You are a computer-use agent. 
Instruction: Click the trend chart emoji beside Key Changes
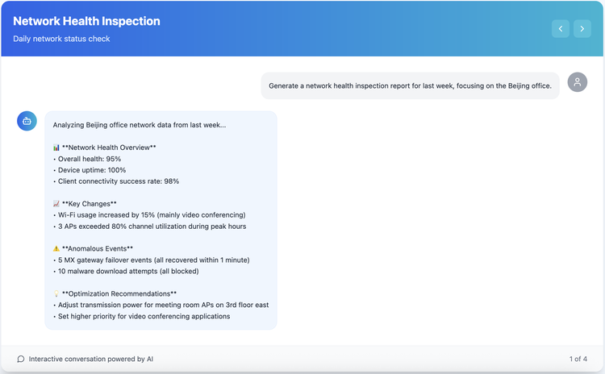click(x=56, y=204)
